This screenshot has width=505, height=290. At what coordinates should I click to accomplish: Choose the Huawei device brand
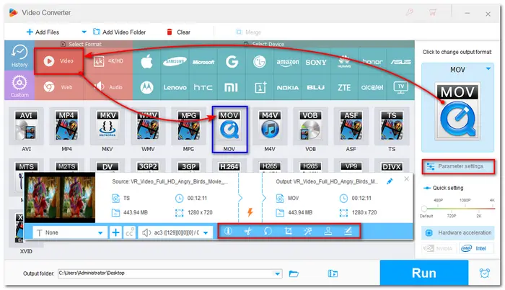coord(344,61)
